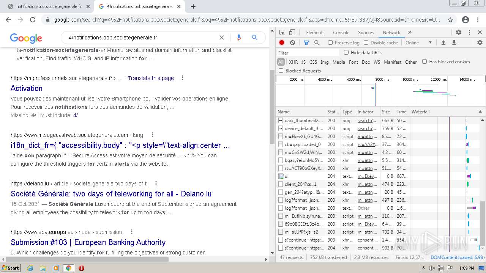Open the Chrome profile avatar
This screenshot has width=486, height=273.
[x=465, y=20]
